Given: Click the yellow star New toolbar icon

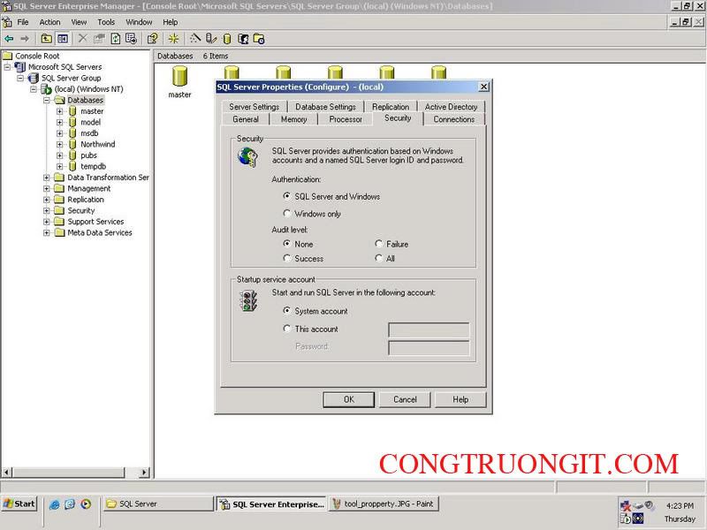Looking at the screenshot, I should (173, 39).
